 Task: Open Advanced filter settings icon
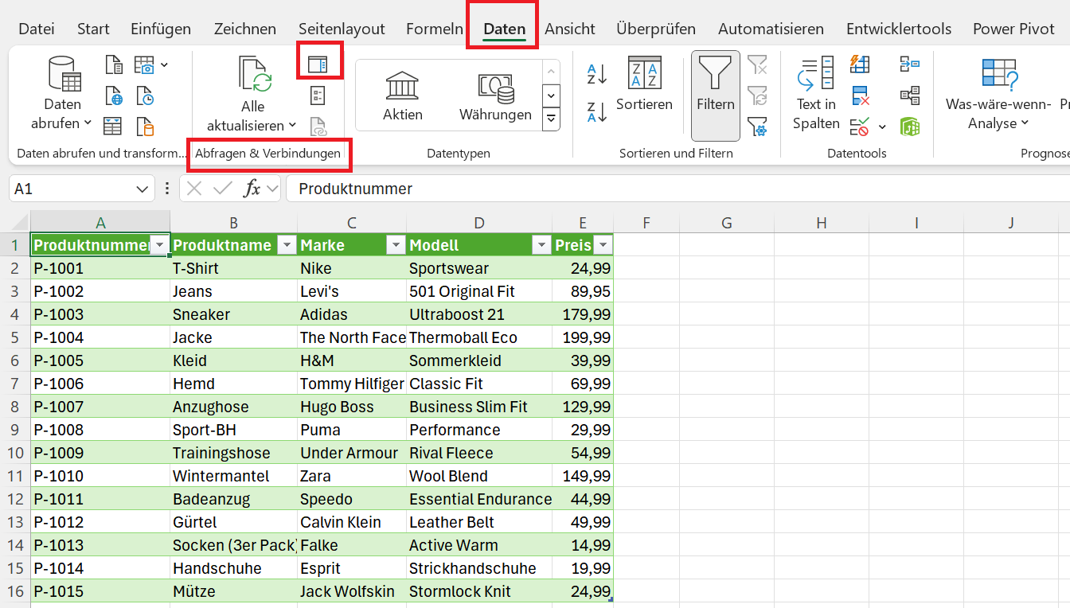(757, 127)
